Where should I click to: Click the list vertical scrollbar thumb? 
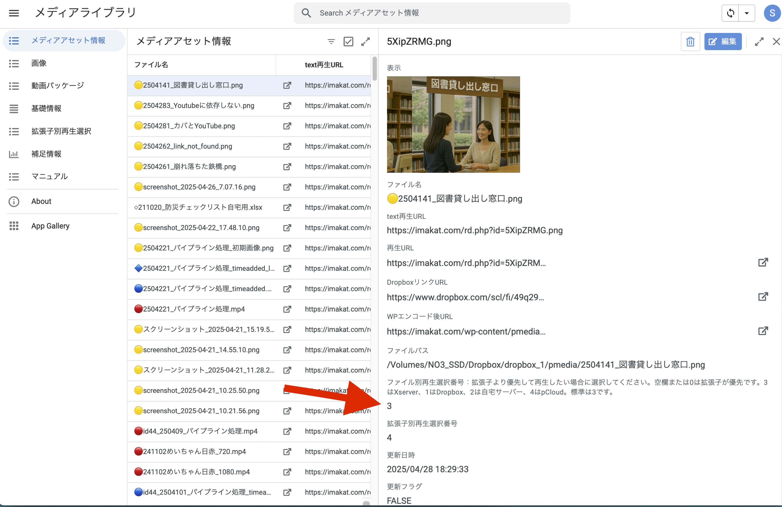(x=375, y=68)
